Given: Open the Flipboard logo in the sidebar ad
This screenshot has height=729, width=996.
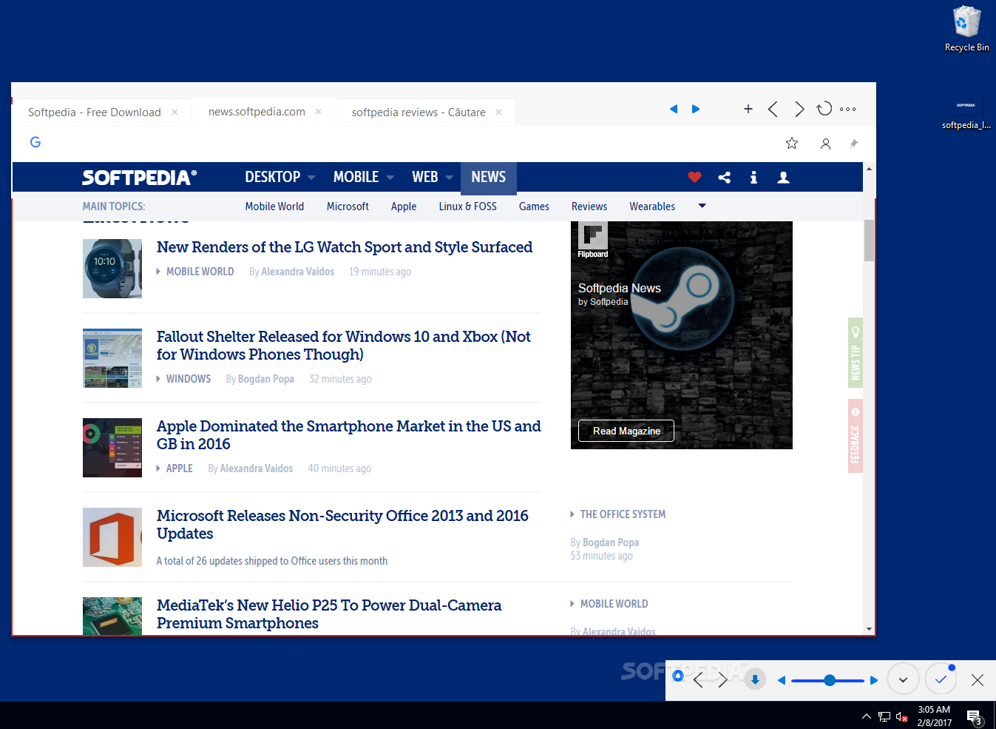Looking at the screenshot, I should click(593, 240).
